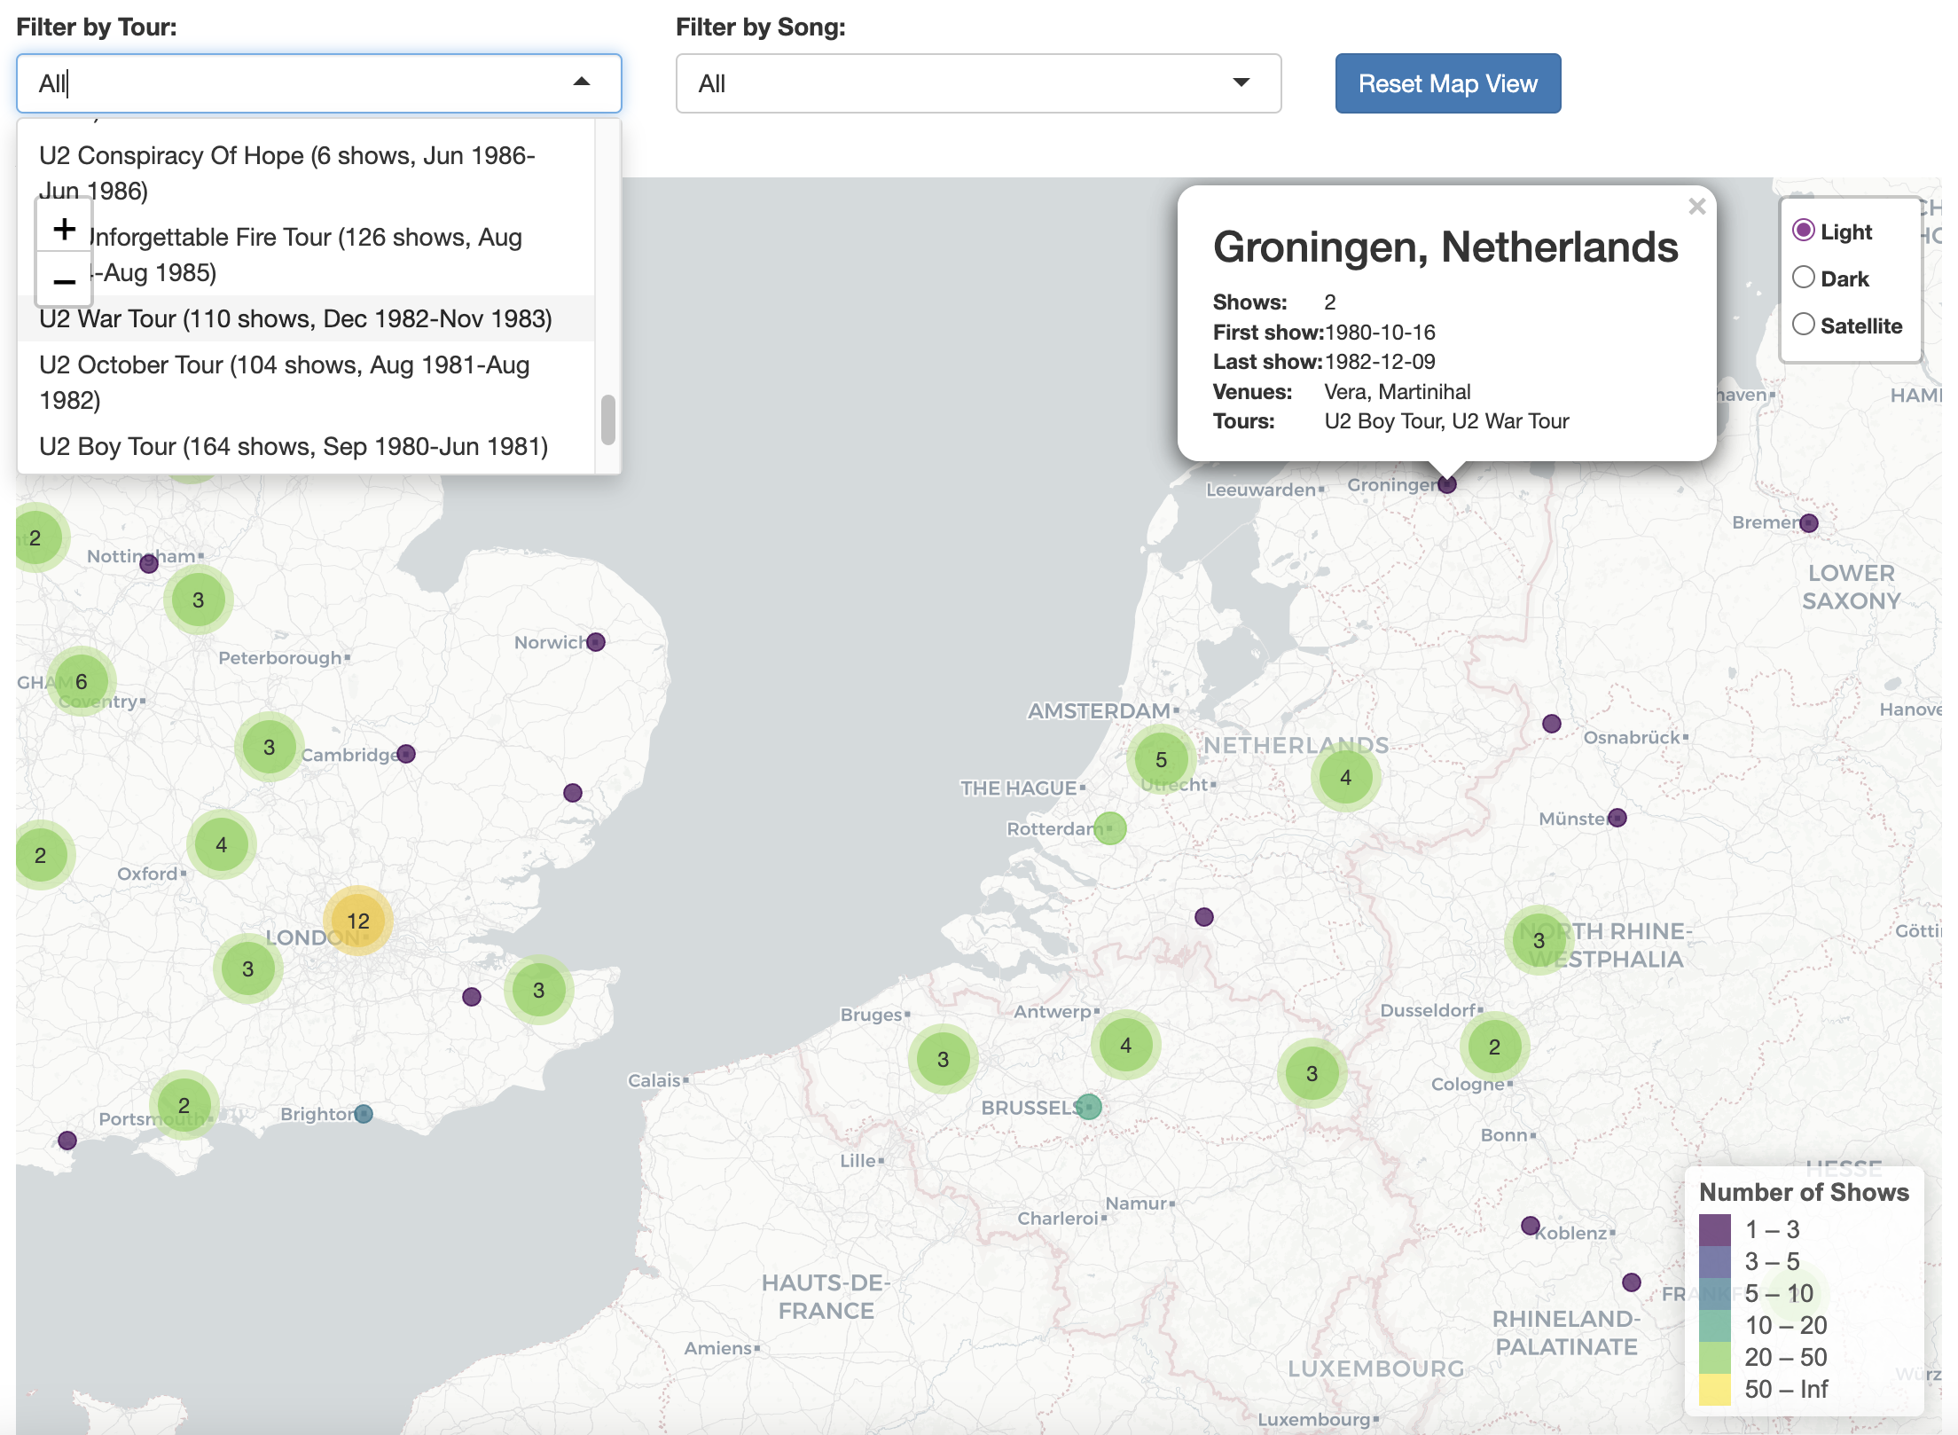Click the Bremen purple marker
This screenshot has width=1958, height=1435.
pyautogui.click(x=1809, y=523)
